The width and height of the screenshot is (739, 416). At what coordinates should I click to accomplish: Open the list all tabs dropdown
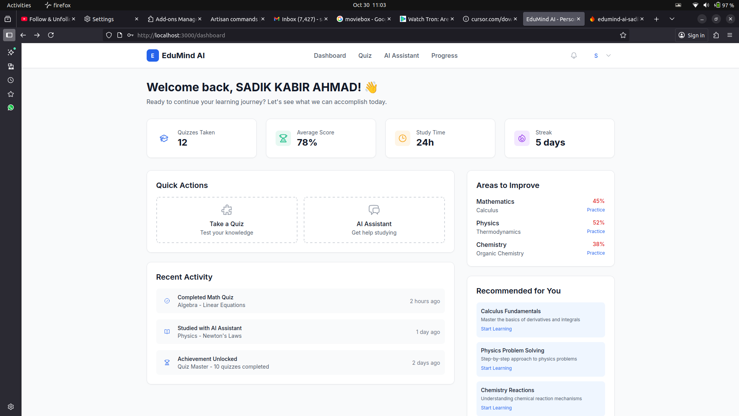pyautogui.click(x=672, y=19)
